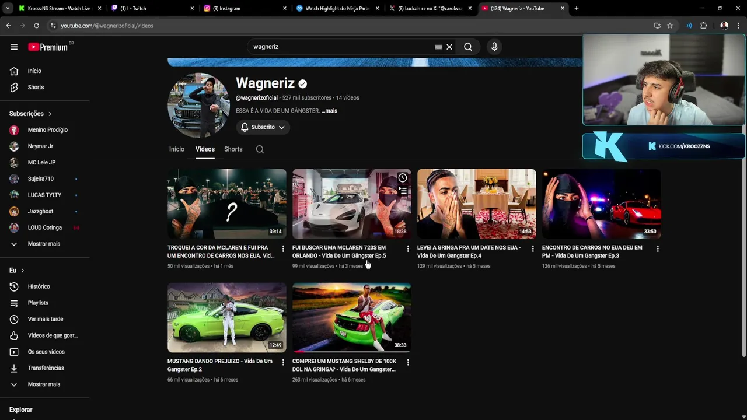
Task: Expand channel description with ...mais
Action: point(329,111)
